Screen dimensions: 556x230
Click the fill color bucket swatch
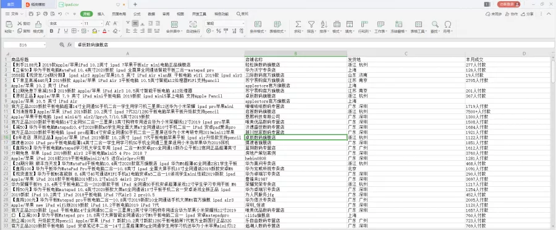95,31
